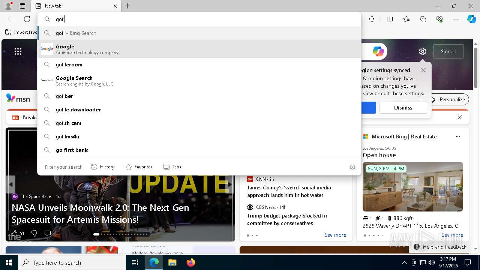Open page settings gear
The image size is (480, 270).
tap(423, 51)
